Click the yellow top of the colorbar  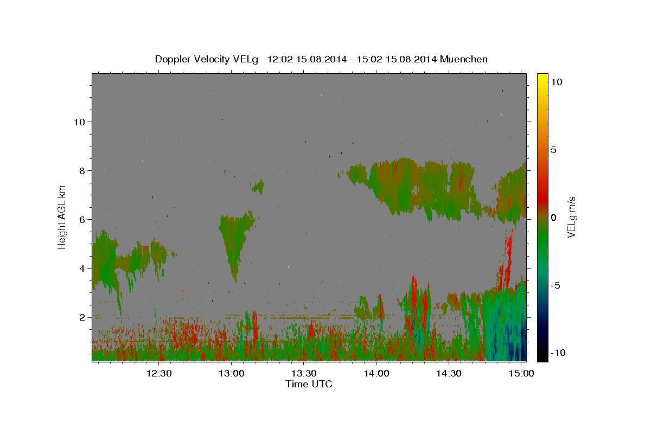point(542,79)
